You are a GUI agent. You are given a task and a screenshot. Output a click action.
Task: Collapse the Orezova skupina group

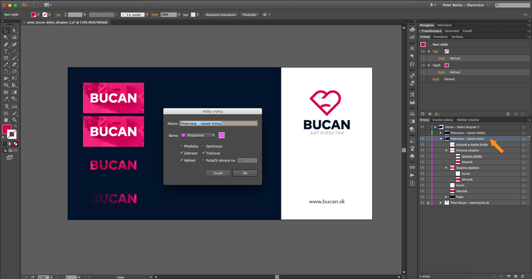(446, 150)
